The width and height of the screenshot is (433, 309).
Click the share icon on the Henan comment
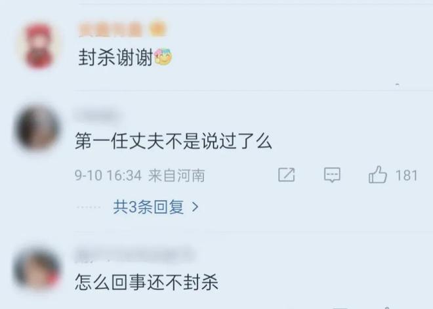(286, 175)
